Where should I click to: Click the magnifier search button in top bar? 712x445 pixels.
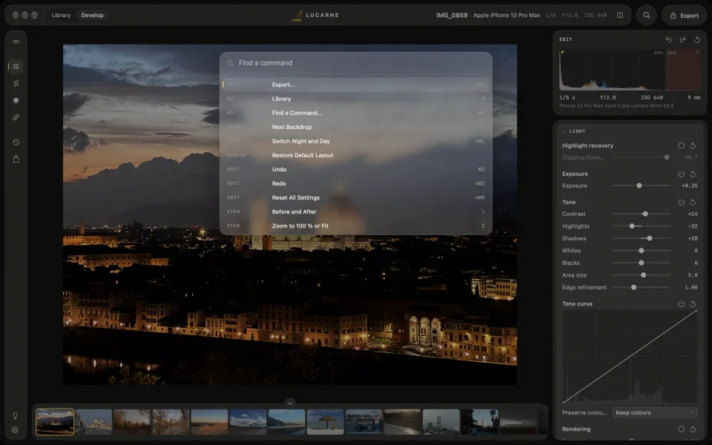coord(646,15)
